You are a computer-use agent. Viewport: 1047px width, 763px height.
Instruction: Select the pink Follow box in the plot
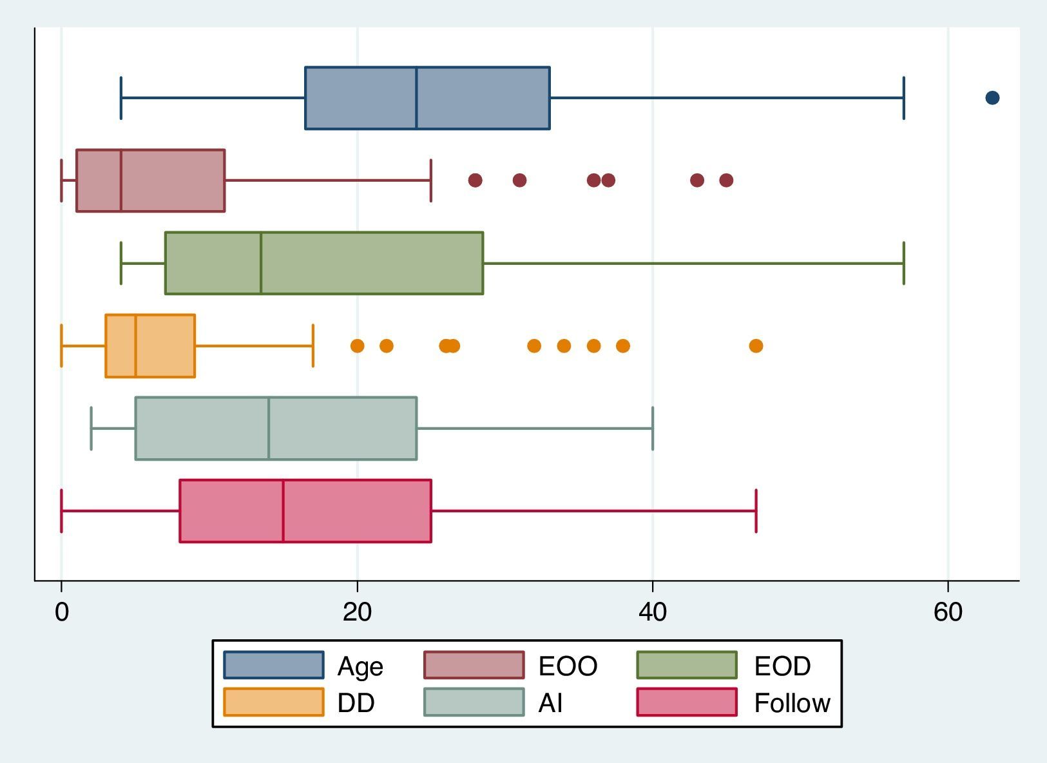pyautogui.click(x=305, y=511)
